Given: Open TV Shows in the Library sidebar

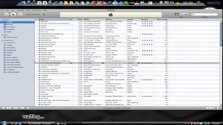Looking at the screenshot, I should click(x=11, y=27).
